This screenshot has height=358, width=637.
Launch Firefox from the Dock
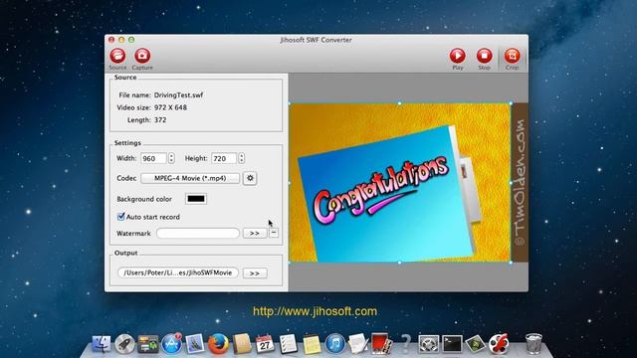218,344
